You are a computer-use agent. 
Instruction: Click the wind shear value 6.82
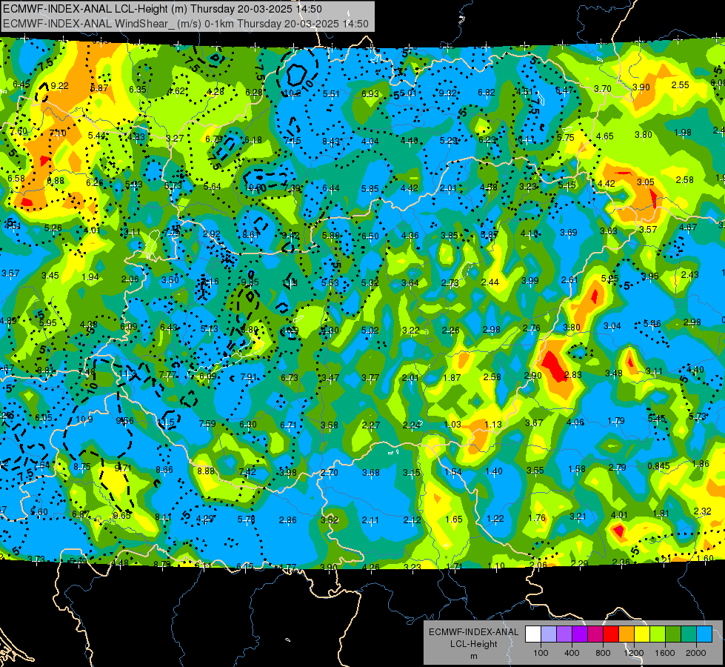pos(487,93)
